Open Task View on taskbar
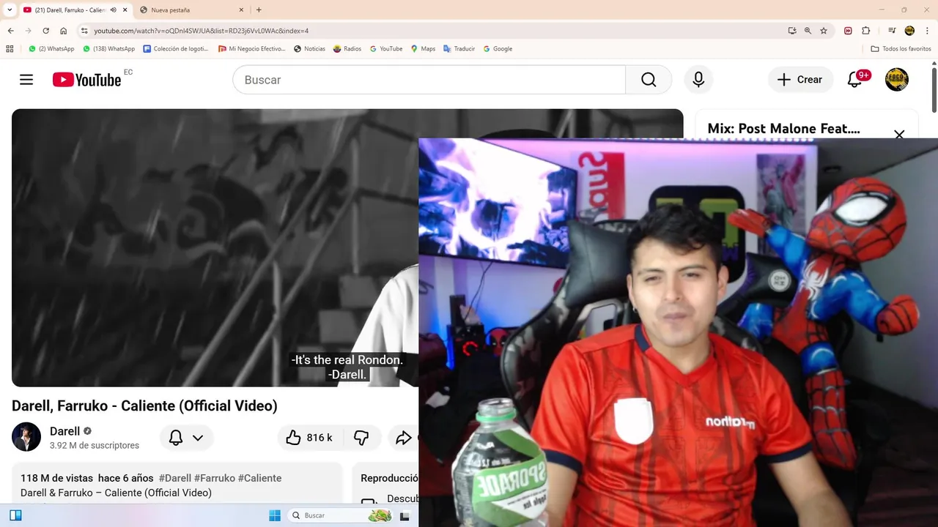The image size is (938, 527). coord(405,515)
